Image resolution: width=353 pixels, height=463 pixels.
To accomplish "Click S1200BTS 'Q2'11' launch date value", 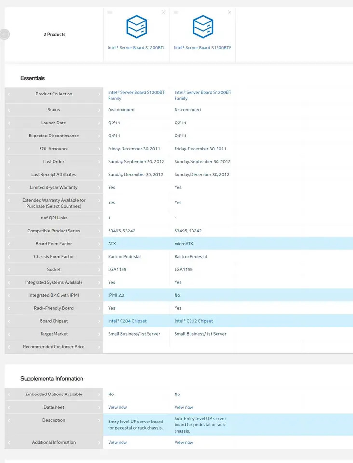I will click(x=180, y=123).
